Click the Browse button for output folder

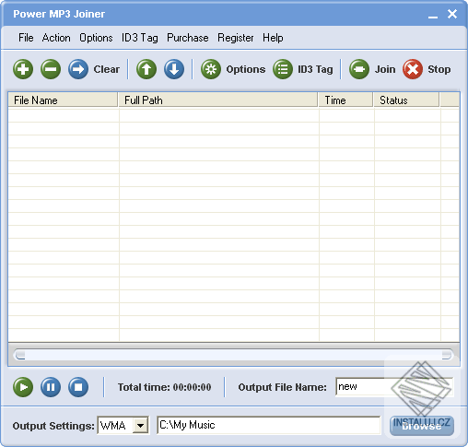(422, 426)
